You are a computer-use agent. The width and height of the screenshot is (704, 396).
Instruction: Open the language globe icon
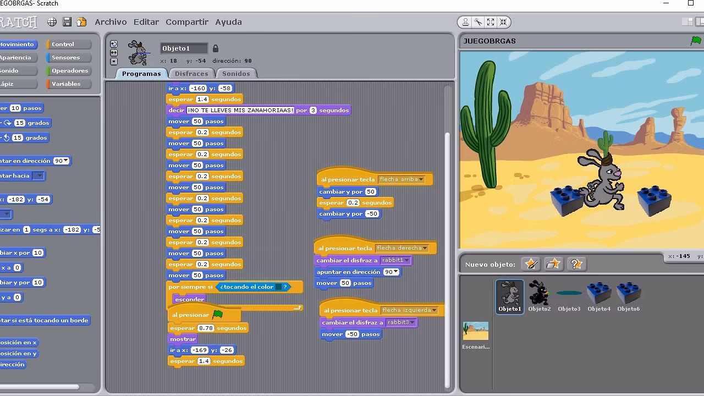(52, 22)
